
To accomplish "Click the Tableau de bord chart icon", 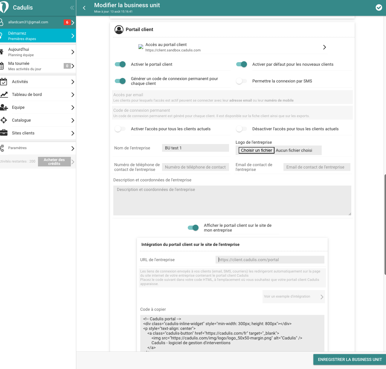I will (4, 94).
